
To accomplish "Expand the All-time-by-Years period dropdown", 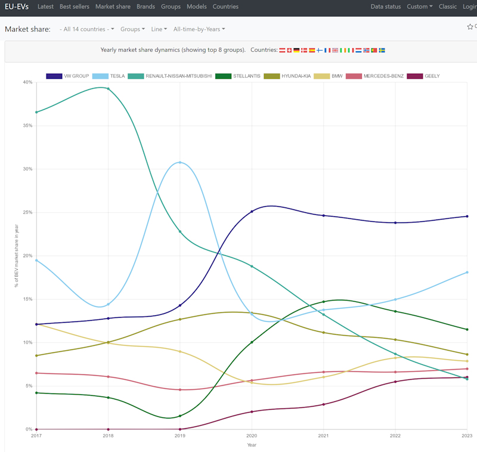I will point(199,29).
